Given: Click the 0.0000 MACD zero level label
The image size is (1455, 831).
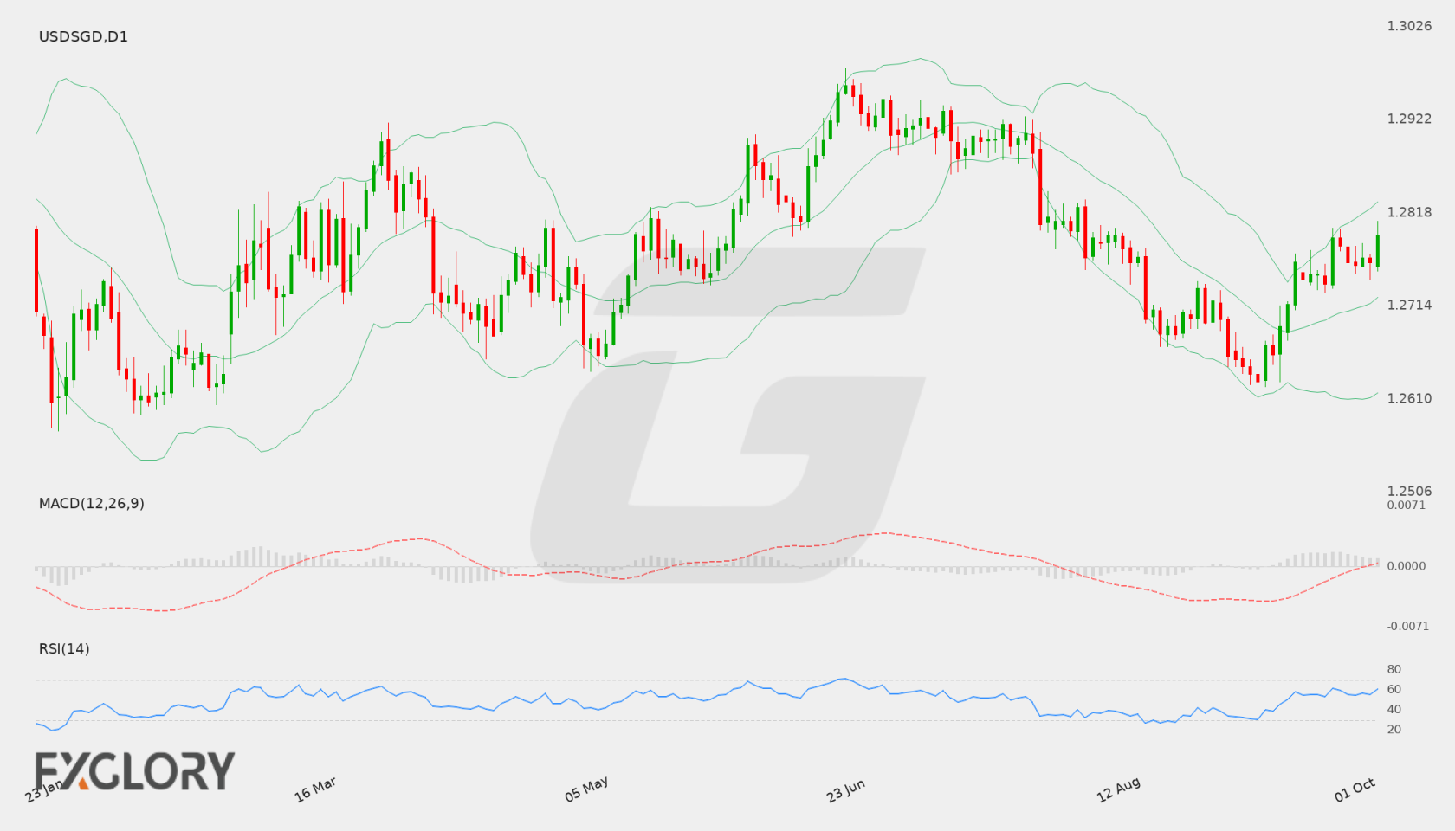Looking at the screenshot, I should pos(1406,565).
